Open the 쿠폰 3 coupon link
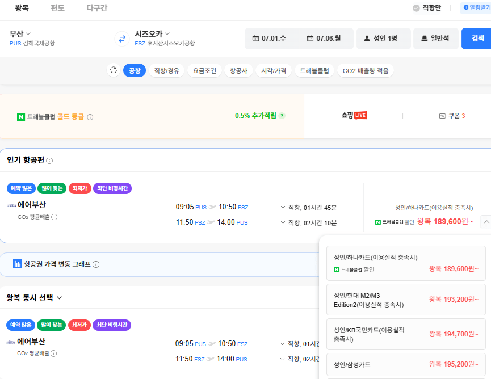The height and width of the screenshot is (379, 491). (452, 116)
